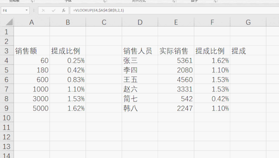279x158 pixels.
Task: Select row 2 header
Action: pyautogui.click(x=7, y=41)
